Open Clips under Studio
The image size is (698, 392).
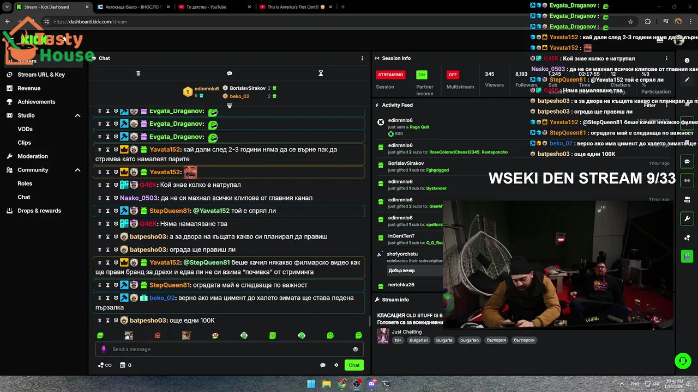pyautogui.click(x=24, y=143)
